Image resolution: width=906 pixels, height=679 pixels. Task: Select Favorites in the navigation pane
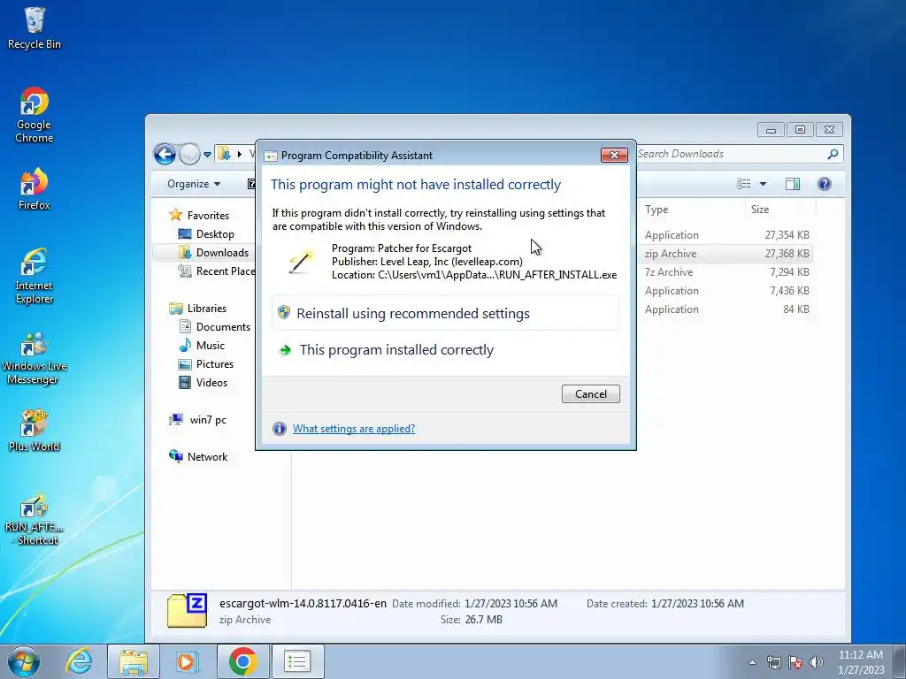[x=199, y=216]
